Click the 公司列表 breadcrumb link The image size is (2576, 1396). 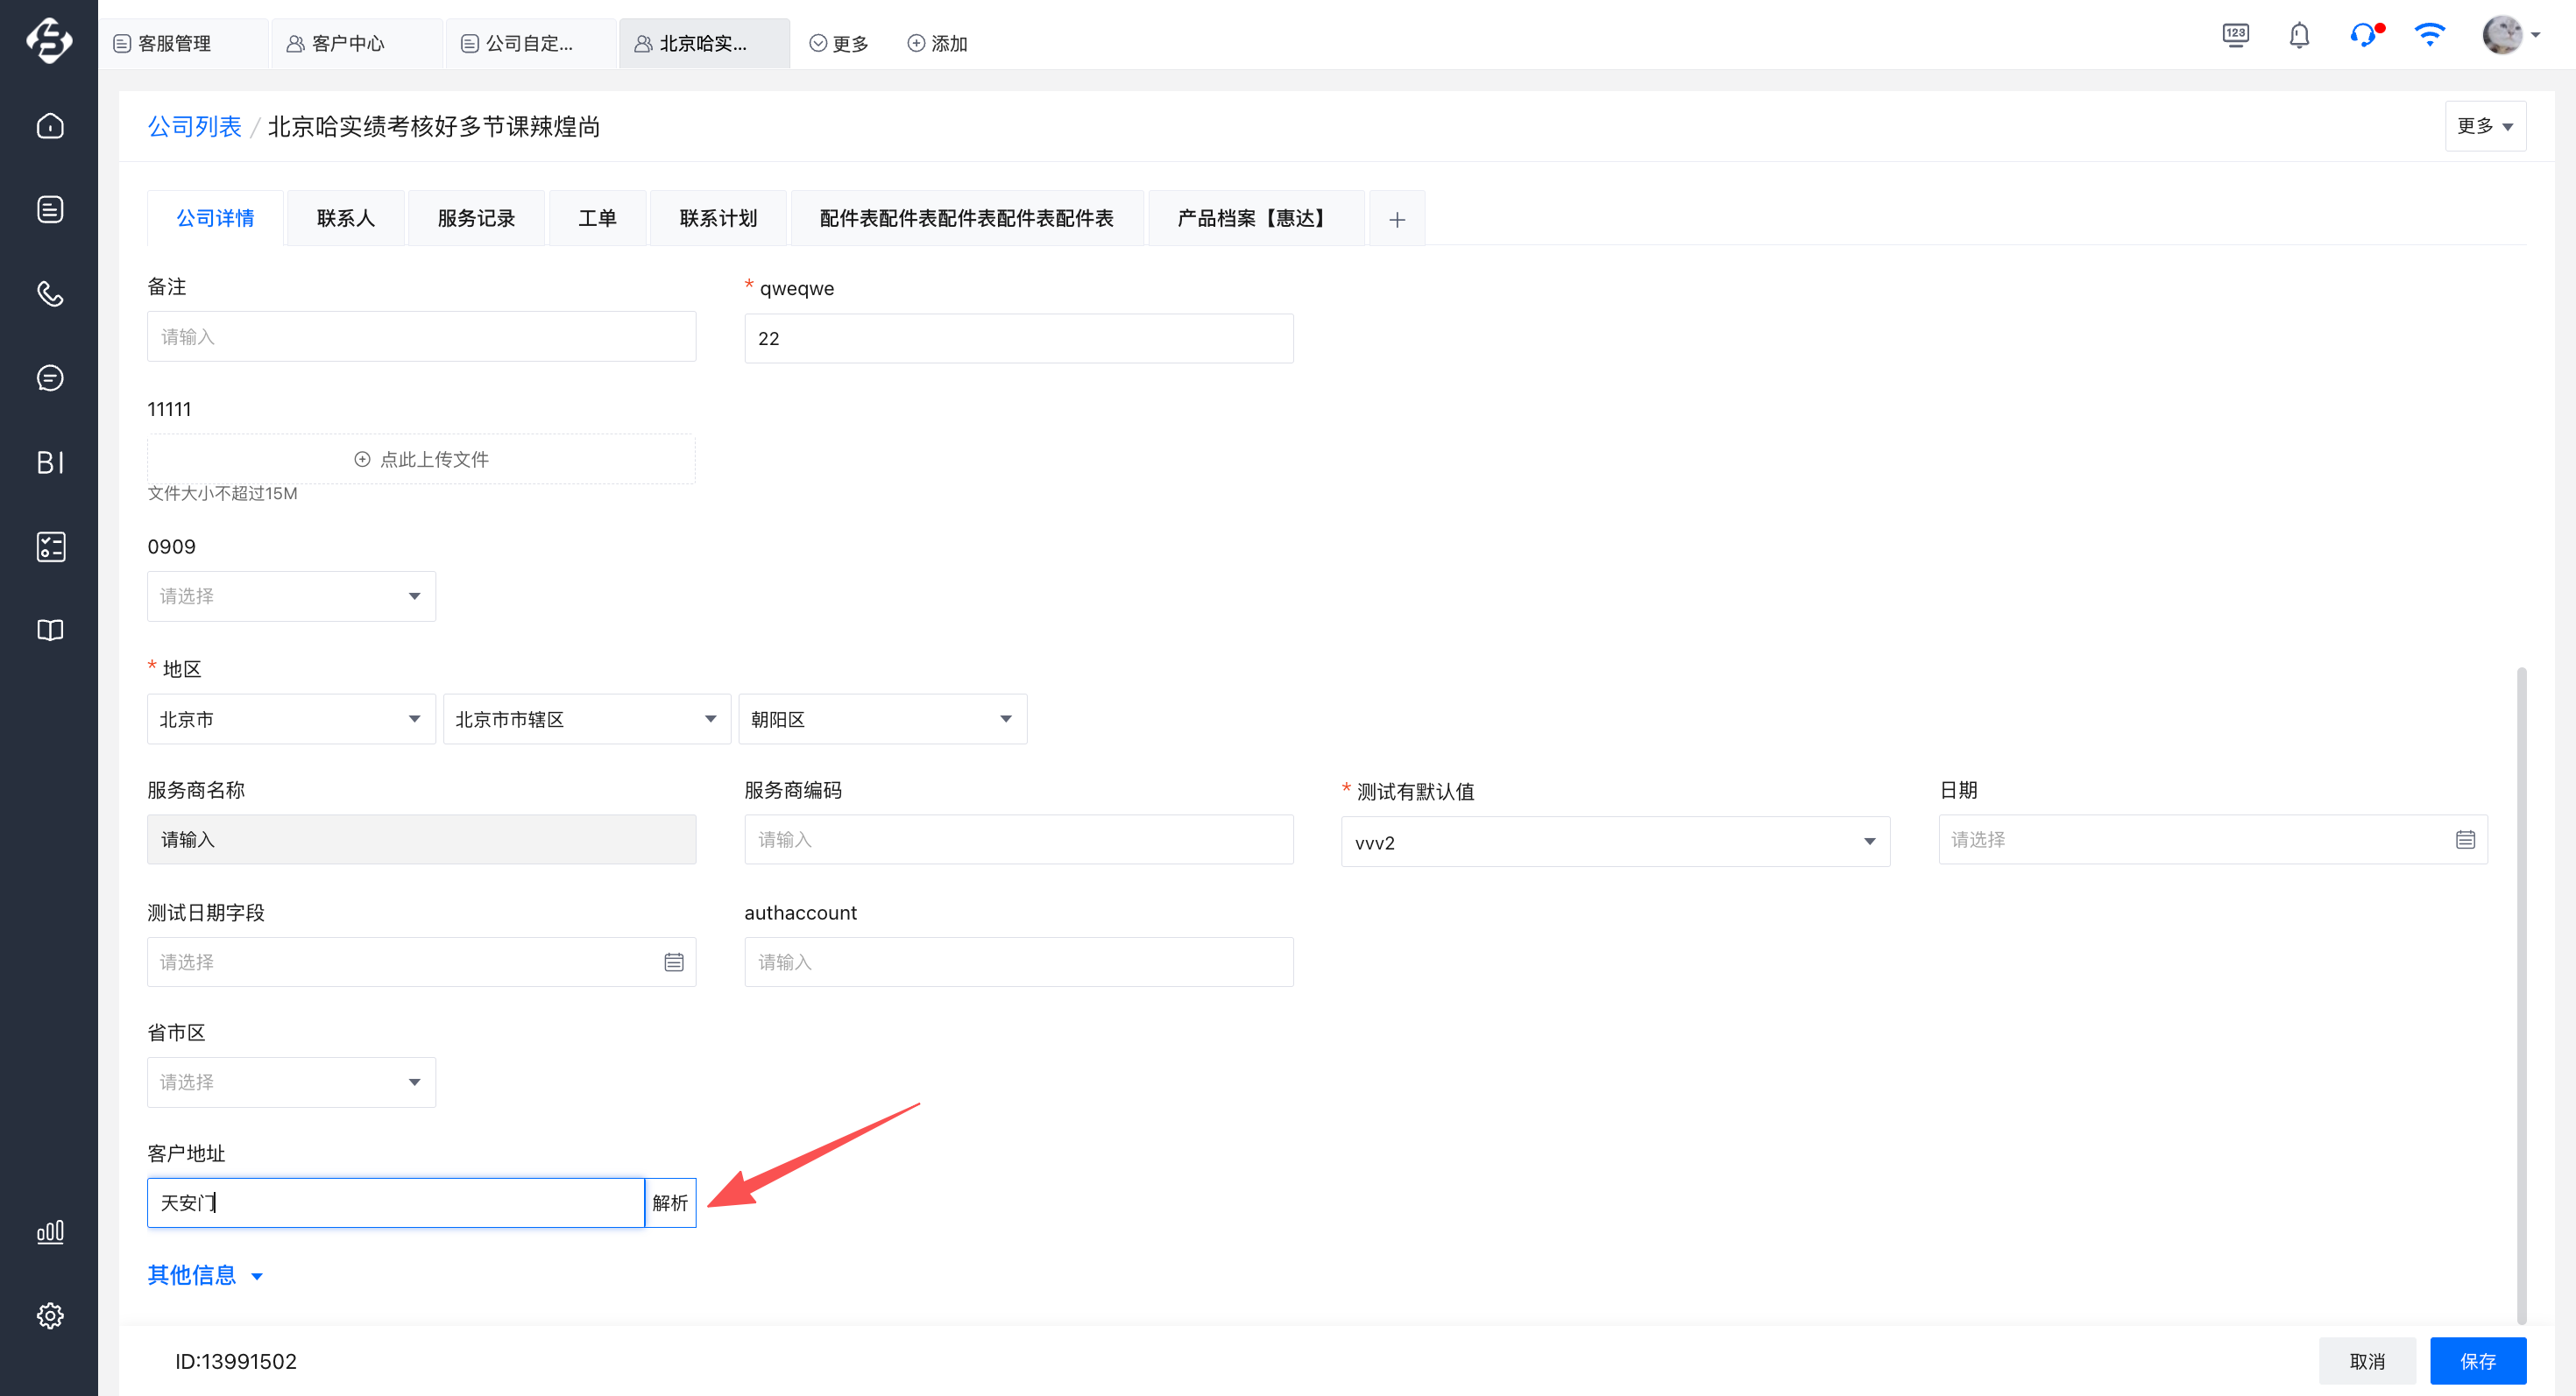194,127
